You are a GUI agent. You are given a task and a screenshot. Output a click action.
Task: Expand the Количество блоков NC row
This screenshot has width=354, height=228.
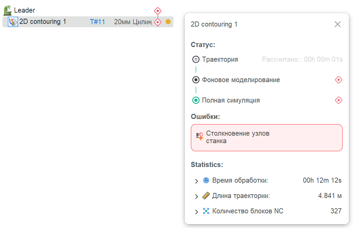point(196,212)
